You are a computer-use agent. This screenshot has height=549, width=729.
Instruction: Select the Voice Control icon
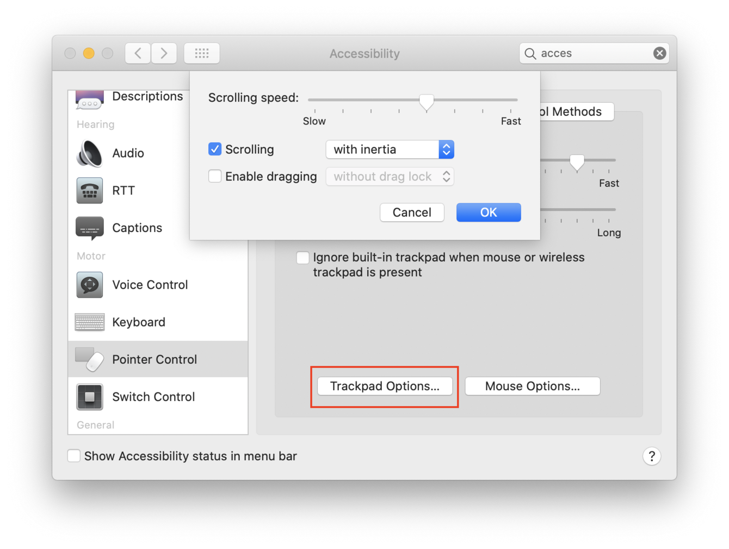(90, 285)
